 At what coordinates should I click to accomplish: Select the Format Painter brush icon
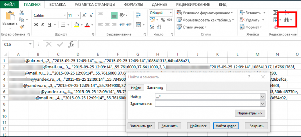[x=22, y=26]
